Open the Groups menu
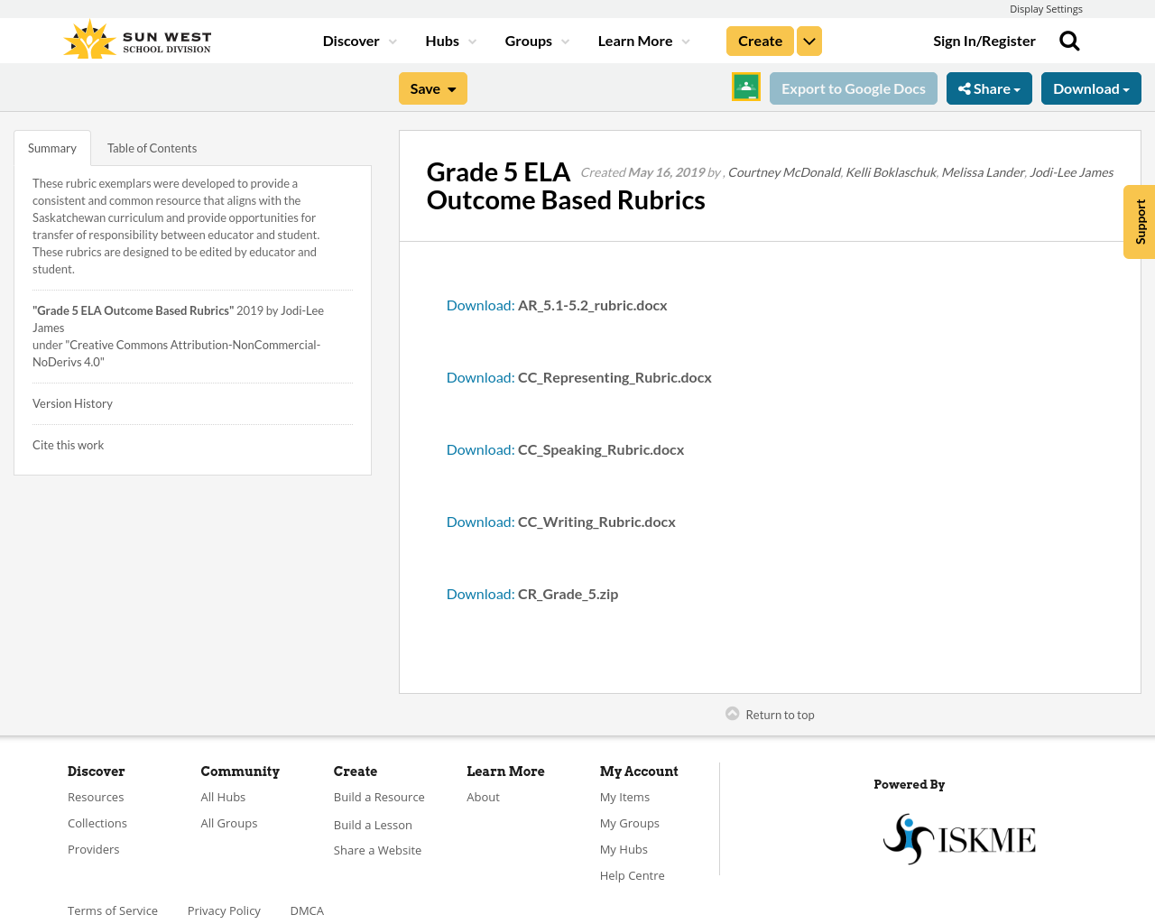The width and height of the screenshot is (1155, 924). tap(537, 40)
